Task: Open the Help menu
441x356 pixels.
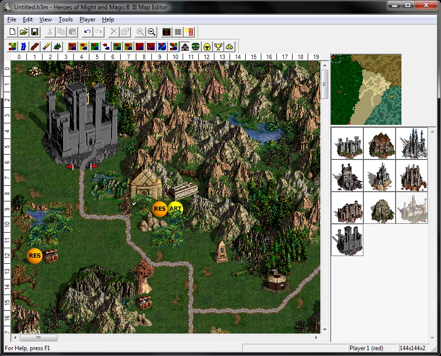Action: tap(108, 20)
